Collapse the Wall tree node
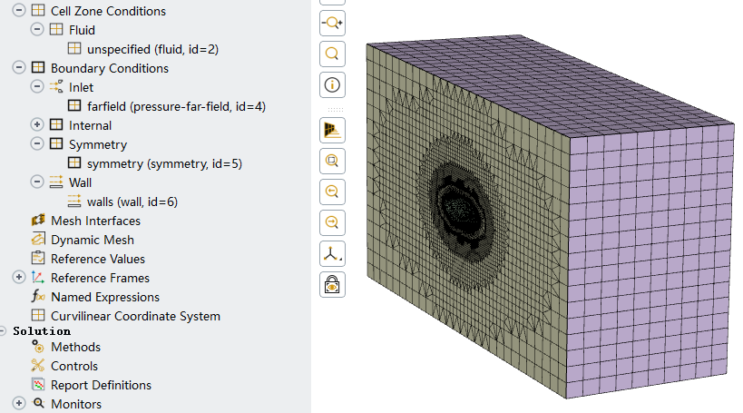 pos(37,182)
